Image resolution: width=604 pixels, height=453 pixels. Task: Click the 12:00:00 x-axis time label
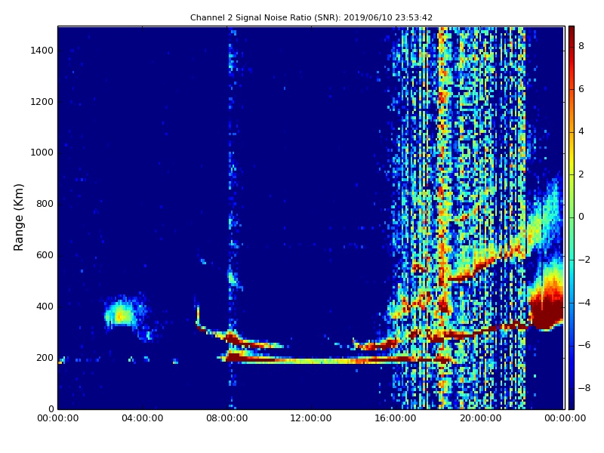(311, 418)
